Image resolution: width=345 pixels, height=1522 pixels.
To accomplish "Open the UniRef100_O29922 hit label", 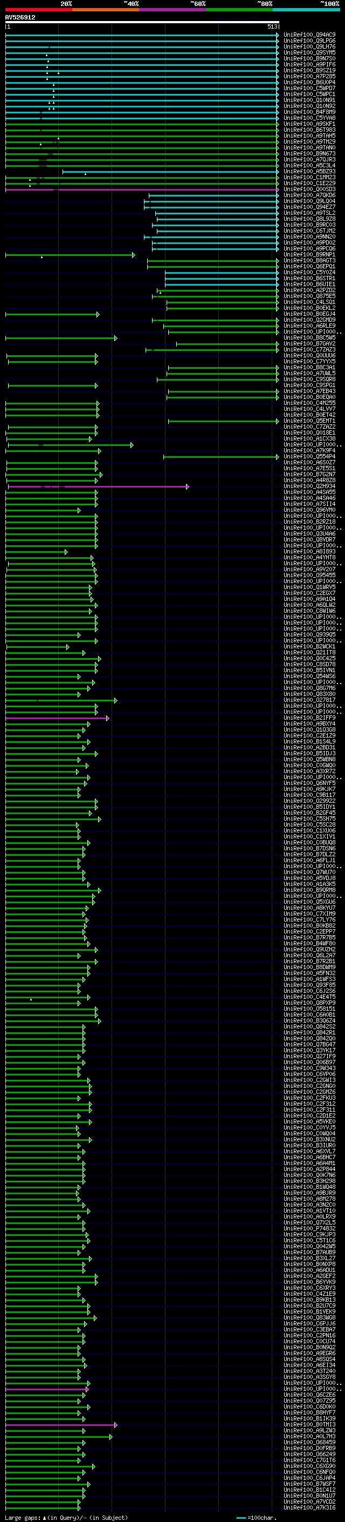I will pos(309,801).
